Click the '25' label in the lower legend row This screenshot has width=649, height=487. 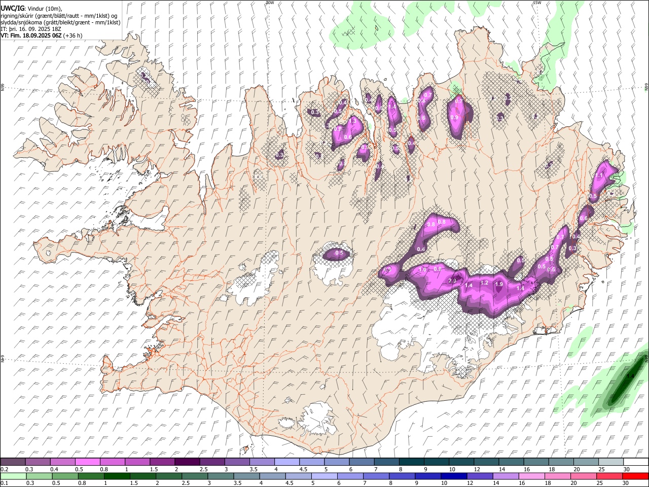(x=600, y=483)
